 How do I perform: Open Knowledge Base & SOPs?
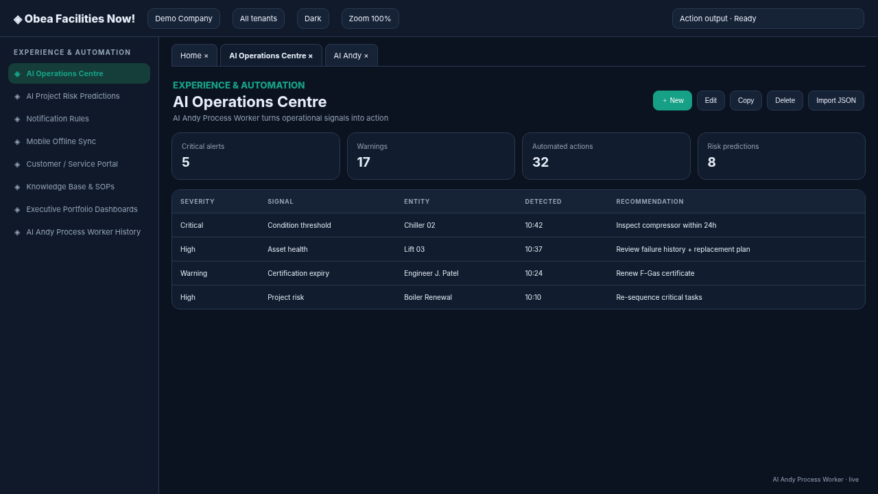pyautogui.click(x=79, y=187)
